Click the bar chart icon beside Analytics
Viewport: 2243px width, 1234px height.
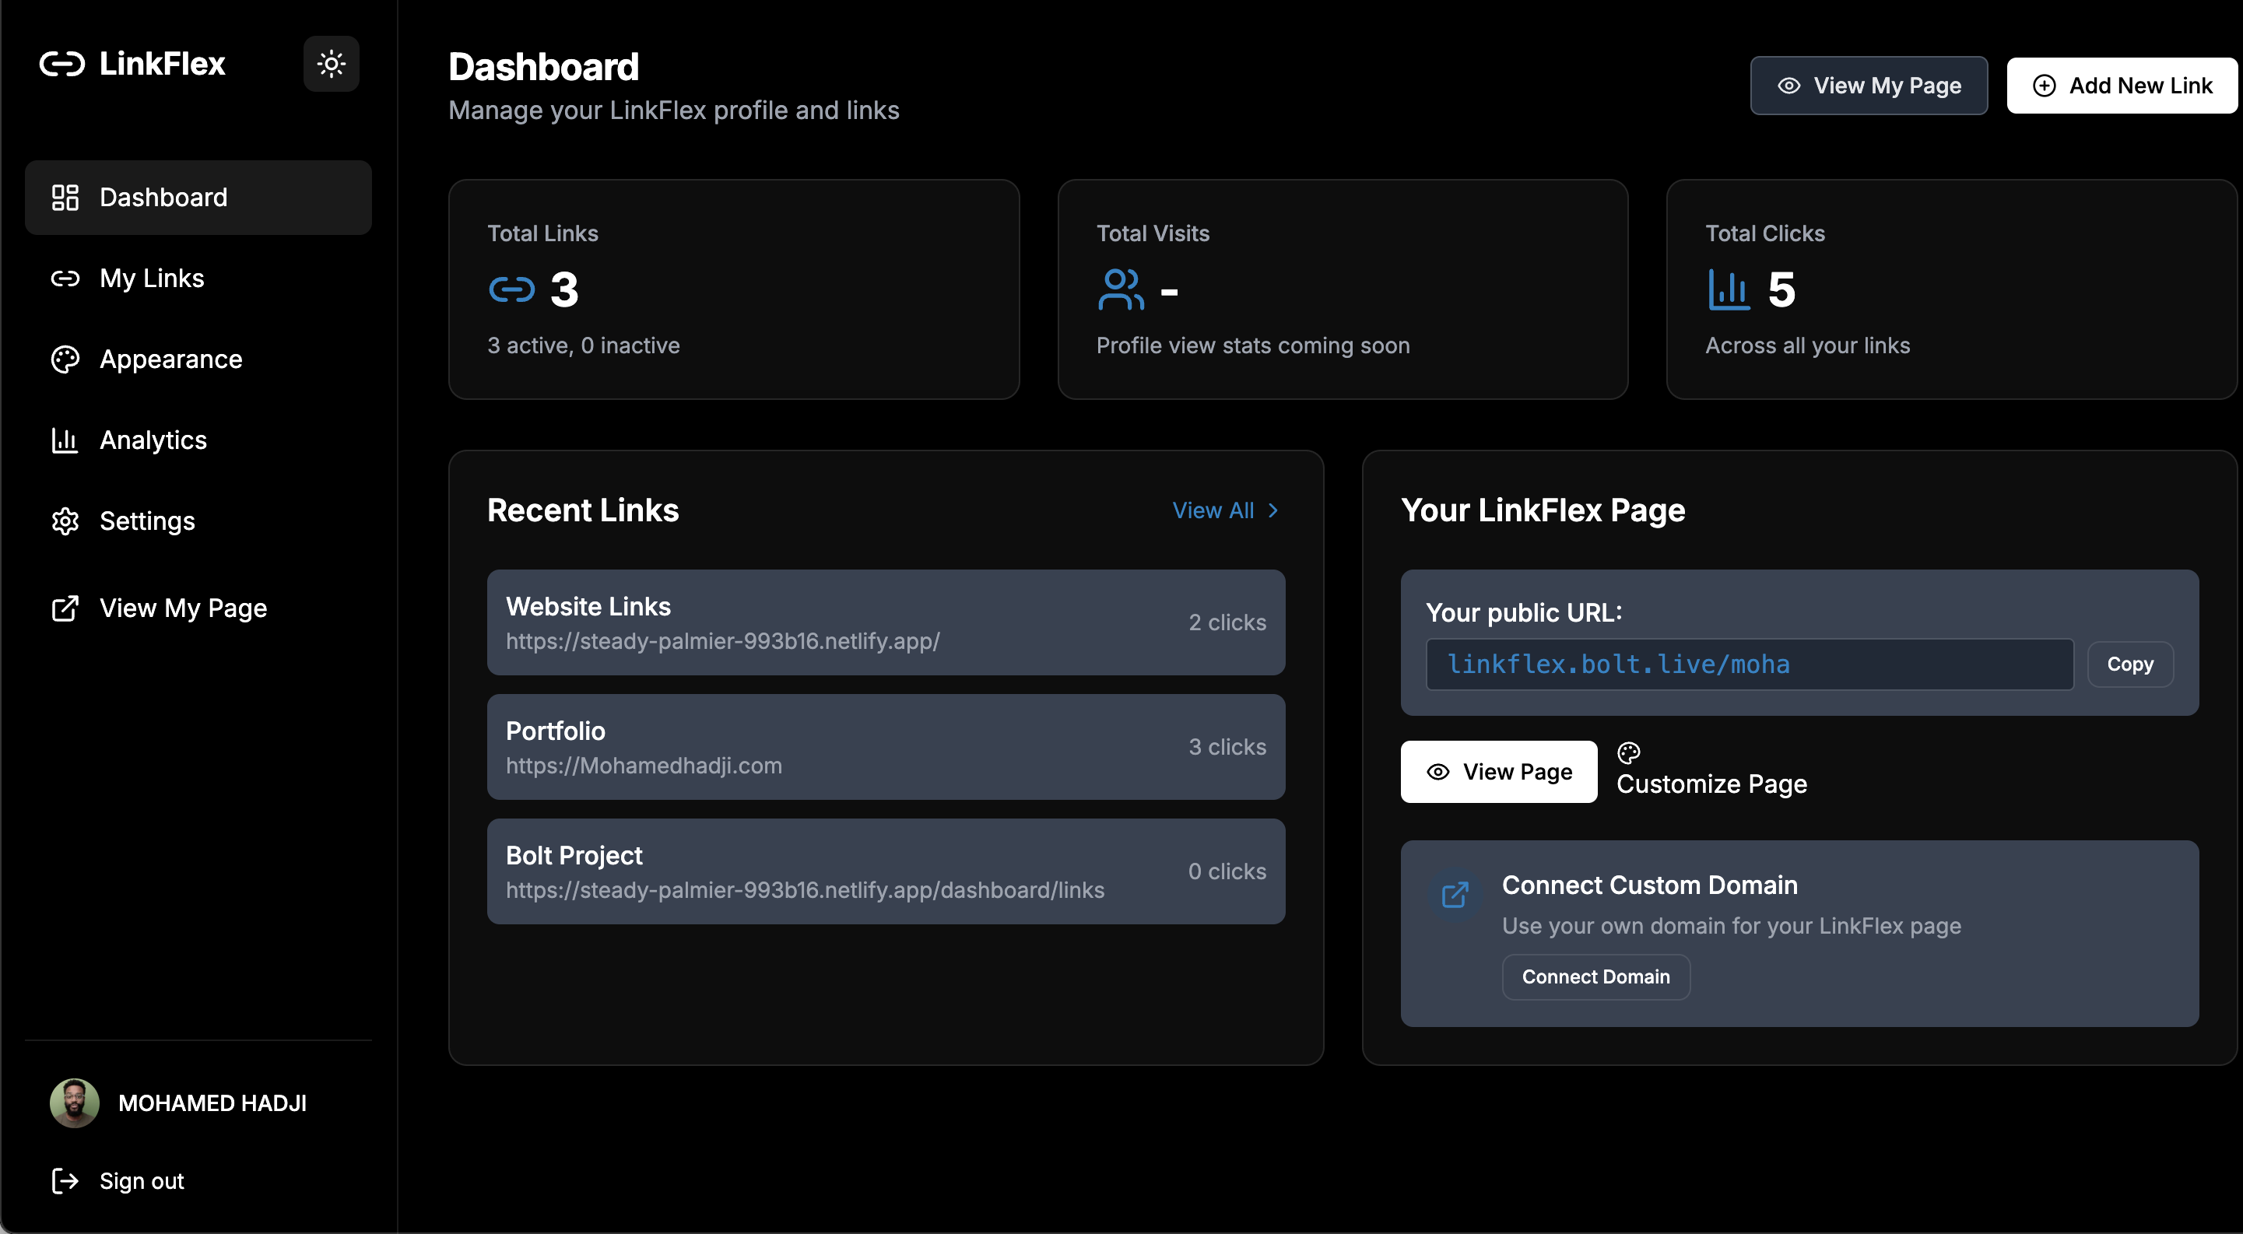pyautogui.click(x=65, y=440)
